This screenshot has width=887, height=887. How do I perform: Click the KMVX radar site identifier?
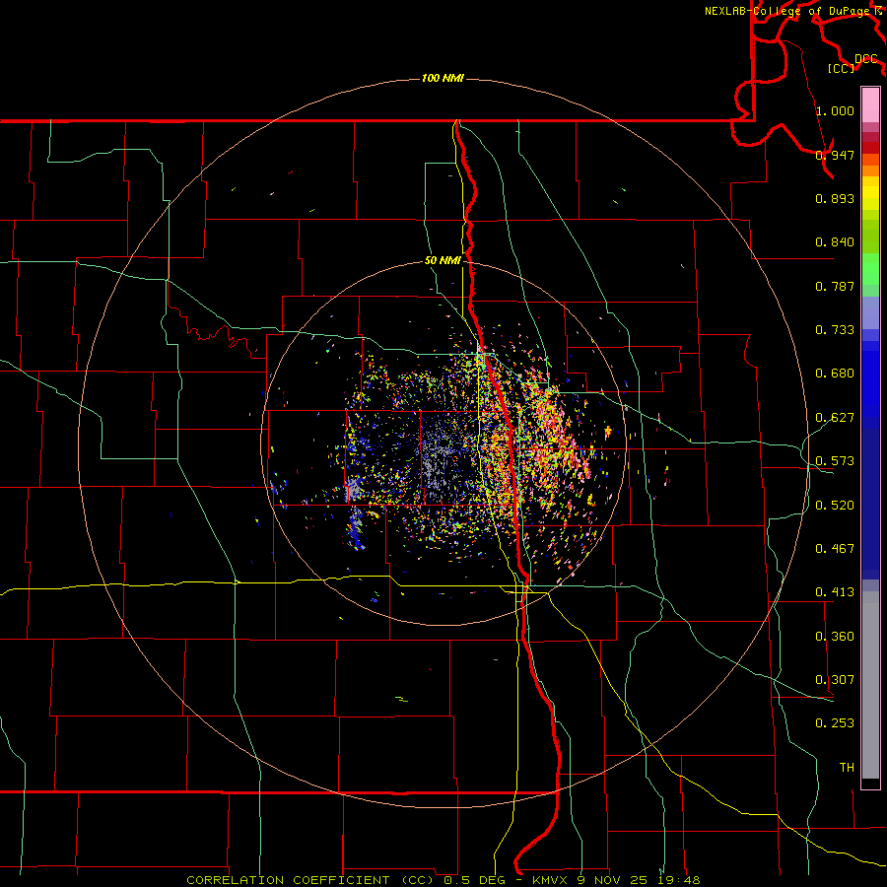pos(552,880)
